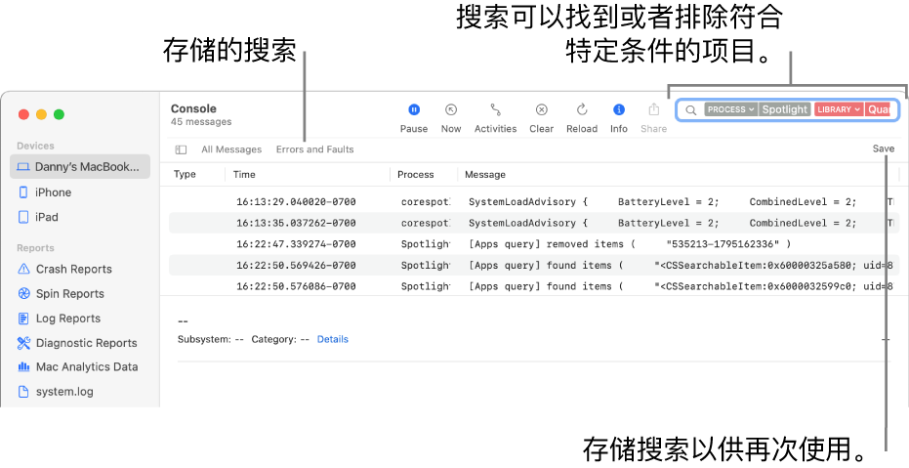The height and width of the screenshot is (468, 909).
Task: Click Save to store the search
Action: tap(884, 149)
